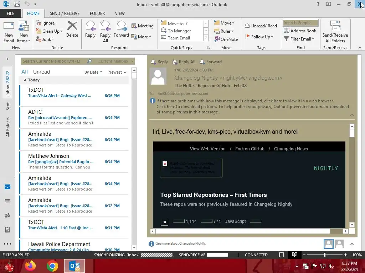Open Matthew Johnson google/jax email

[74, 162]
